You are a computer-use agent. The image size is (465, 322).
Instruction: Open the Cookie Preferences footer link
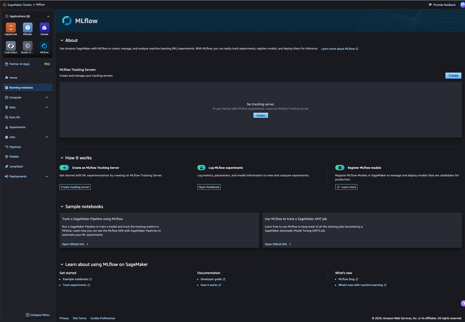coord(103,318)
